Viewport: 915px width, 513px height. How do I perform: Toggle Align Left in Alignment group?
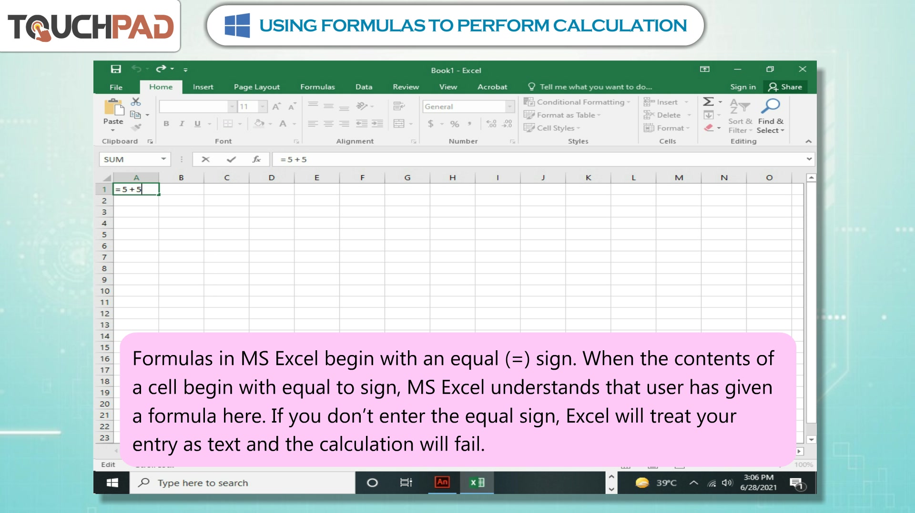point(313,124)
